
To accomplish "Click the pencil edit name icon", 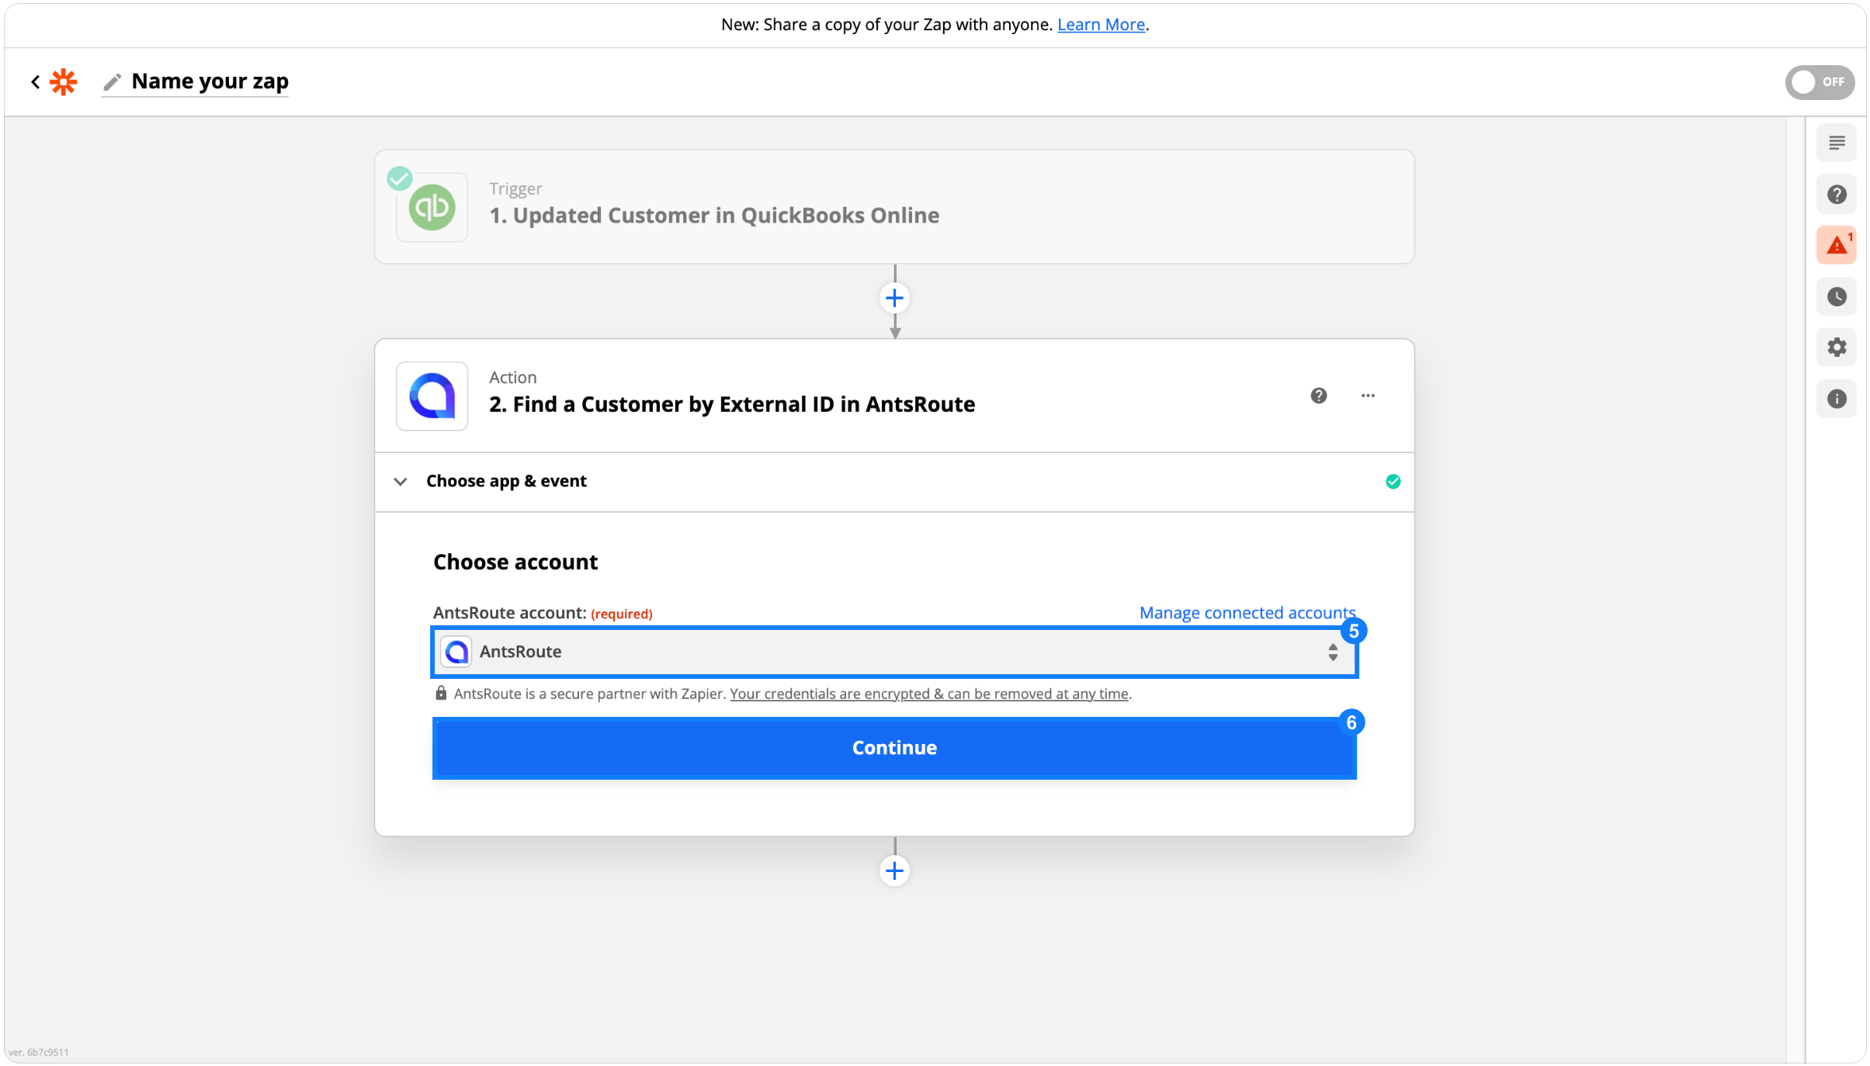I will [x=113, y=81].
